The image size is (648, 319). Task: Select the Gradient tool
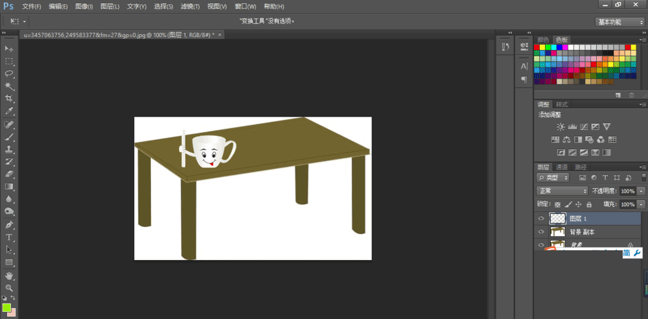pos(9,187)
